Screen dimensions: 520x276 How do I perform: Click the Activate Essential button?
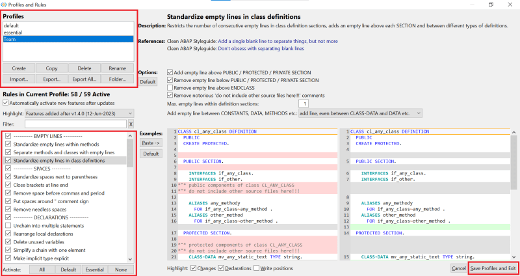click(94, 269)
